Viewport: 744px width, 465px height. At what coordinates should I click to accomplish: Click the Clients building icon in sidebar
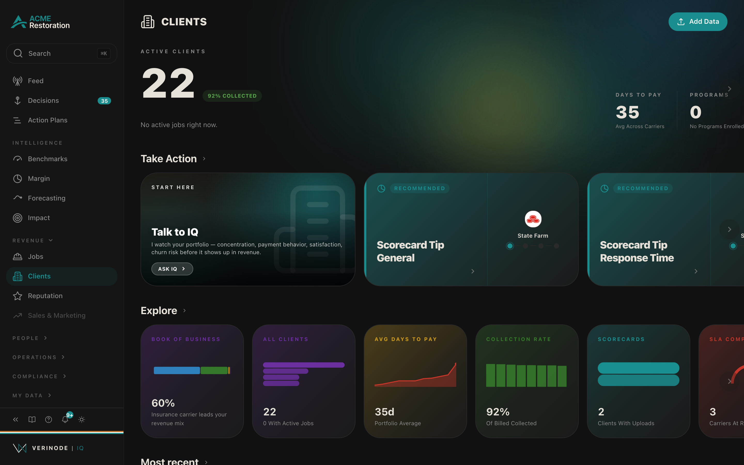point(18,276)
